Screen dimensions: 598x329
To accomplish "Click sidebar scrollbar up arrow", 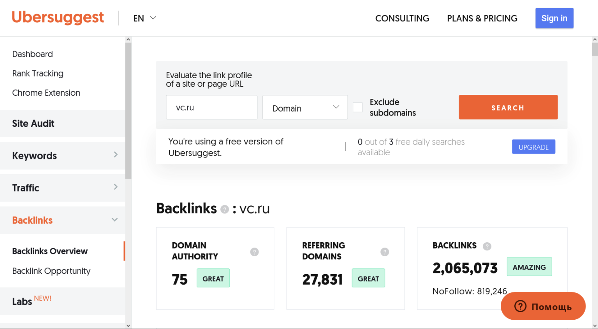I will (128, 39).
